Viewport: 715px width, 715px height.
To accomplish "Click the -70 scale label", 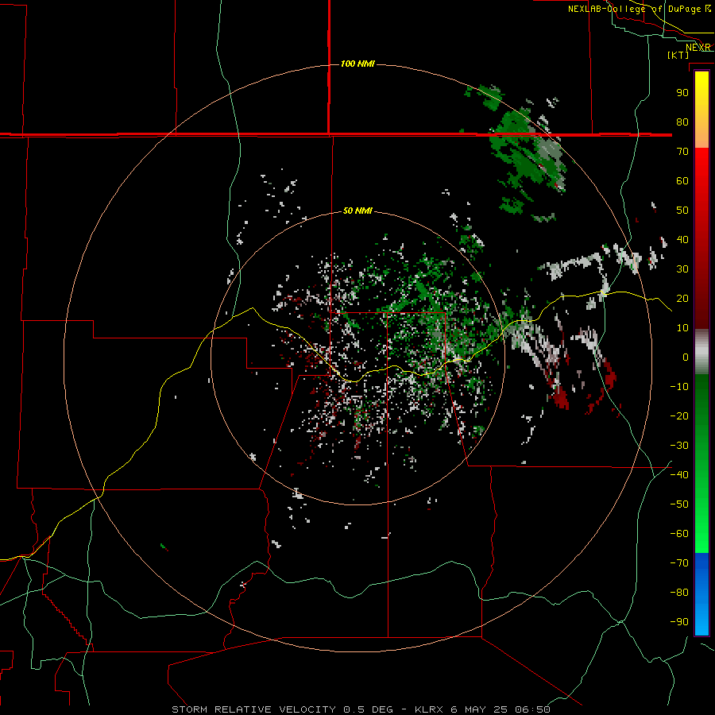I will coord(679,563).
